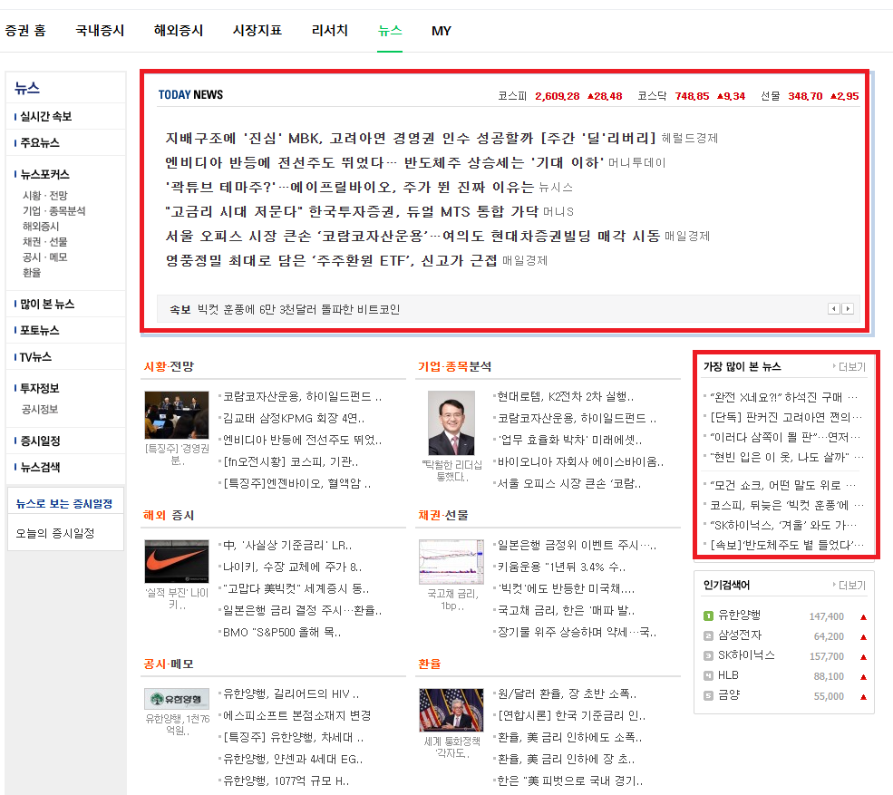Open executive portrait thumbnail in 기업·종목분석
This screenshot has height=795, width=893.
[x=451, y=422]
